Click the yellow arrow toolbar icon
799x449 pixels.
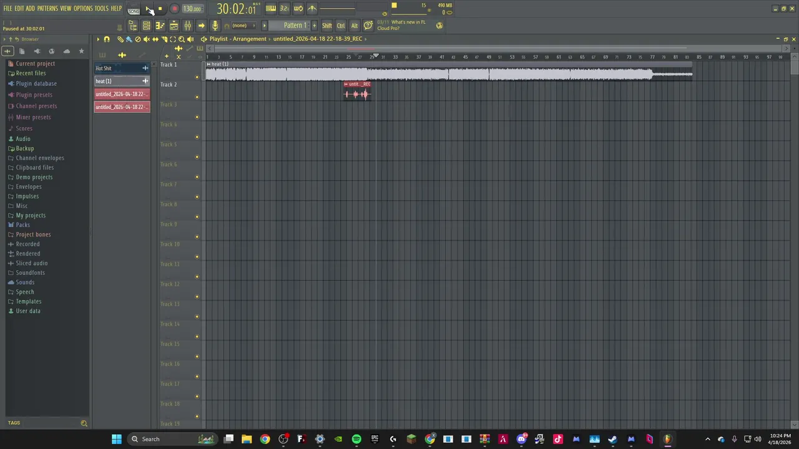pos(201,26)
